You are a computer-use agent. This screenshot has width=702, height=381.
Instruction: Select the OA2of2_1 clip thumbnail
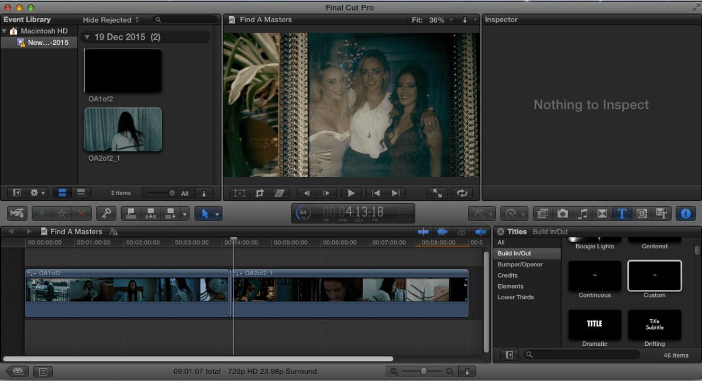(123, 130)
